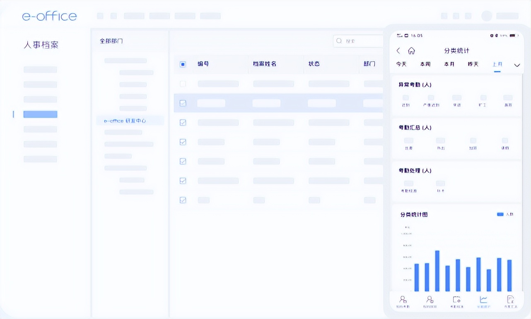Image resolution: width=531 pixels, height=319 pixels.
Task: Tap the person-with-square-badge icon in bottom navigation
Action: click(x=403, y=300)
